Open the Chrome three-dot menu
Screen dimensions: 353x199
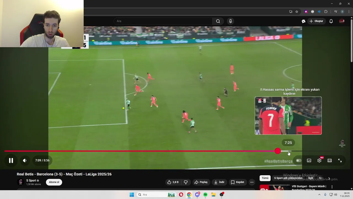349,12
